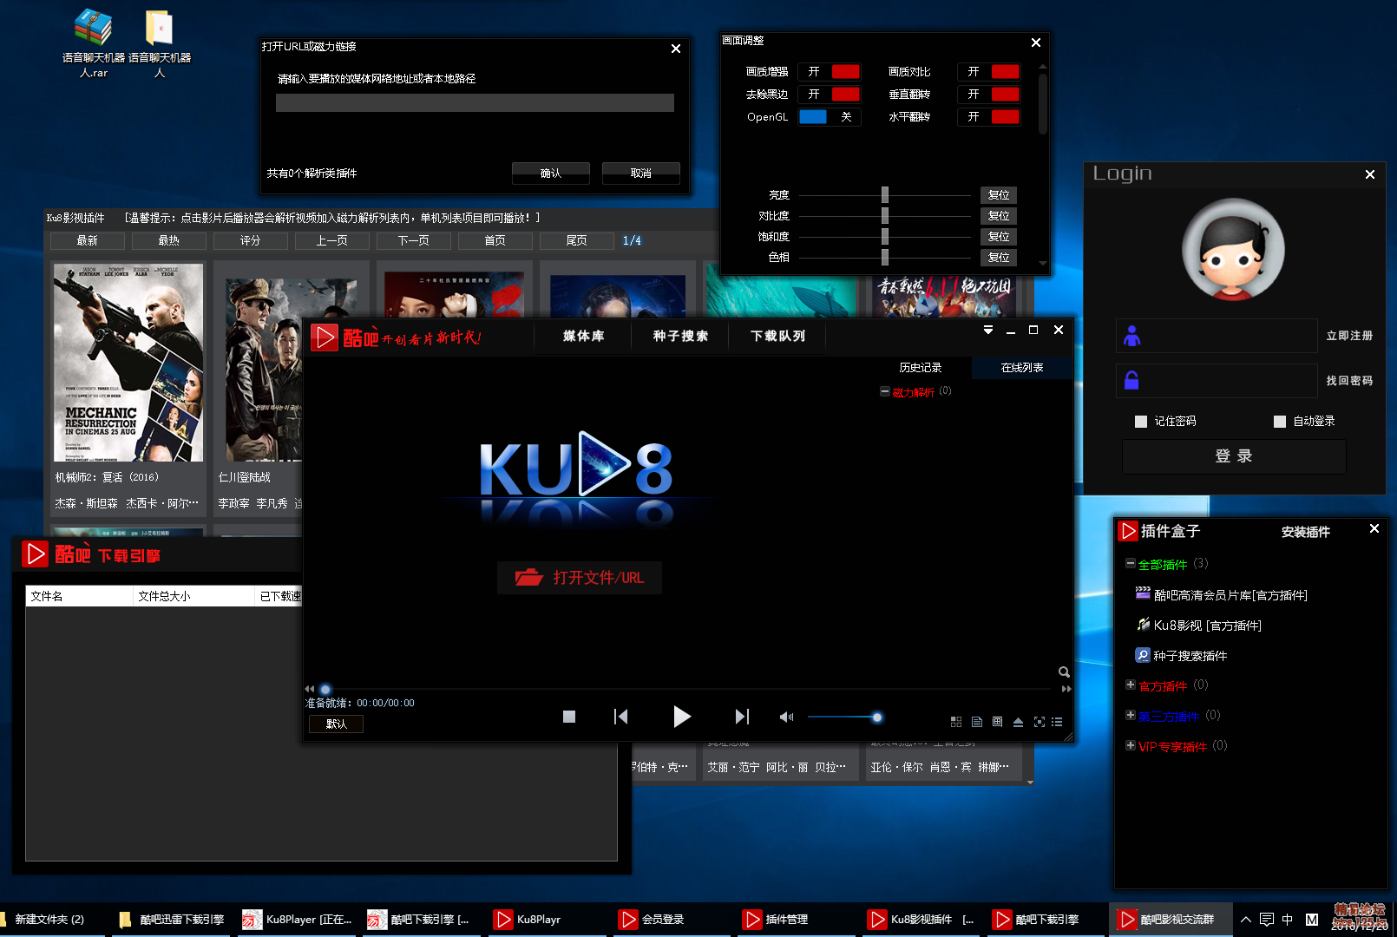The width and height of the screenshot is (1397, 937).
Task: Click the password lock icon in Login
Action: tap(1131, 380)
